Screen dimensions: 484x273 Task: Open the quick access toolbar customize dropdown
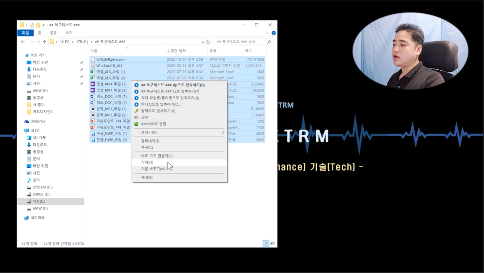[x=44, y=25]
